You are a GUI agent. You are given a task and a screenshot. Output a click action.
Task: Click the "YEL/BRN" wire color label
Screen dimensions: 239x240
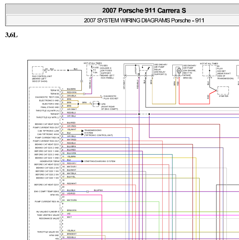click(71, 156)
